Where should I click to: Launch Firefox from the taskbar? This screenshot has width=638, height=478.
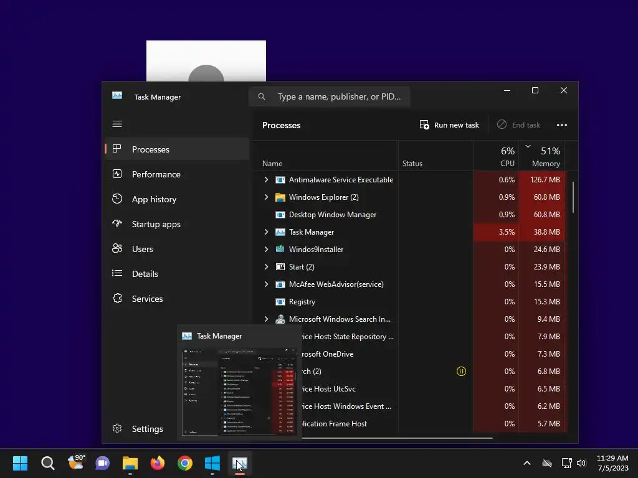tap(158, 463)
